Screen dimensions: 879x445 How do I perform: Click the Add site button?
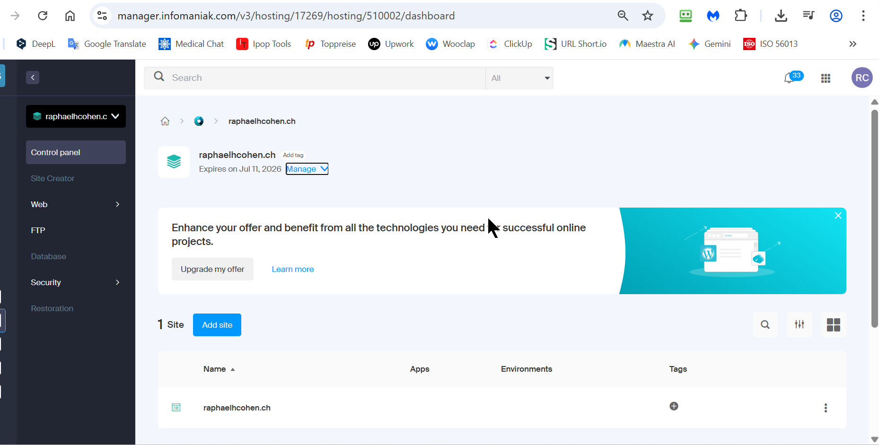[x=217, y=325]
